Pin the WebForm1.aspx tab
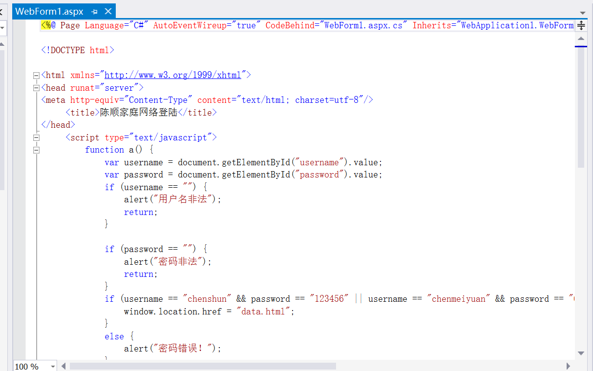Image resolution: width=593 pixels, height=371 pixels. (x=95, y=12)
